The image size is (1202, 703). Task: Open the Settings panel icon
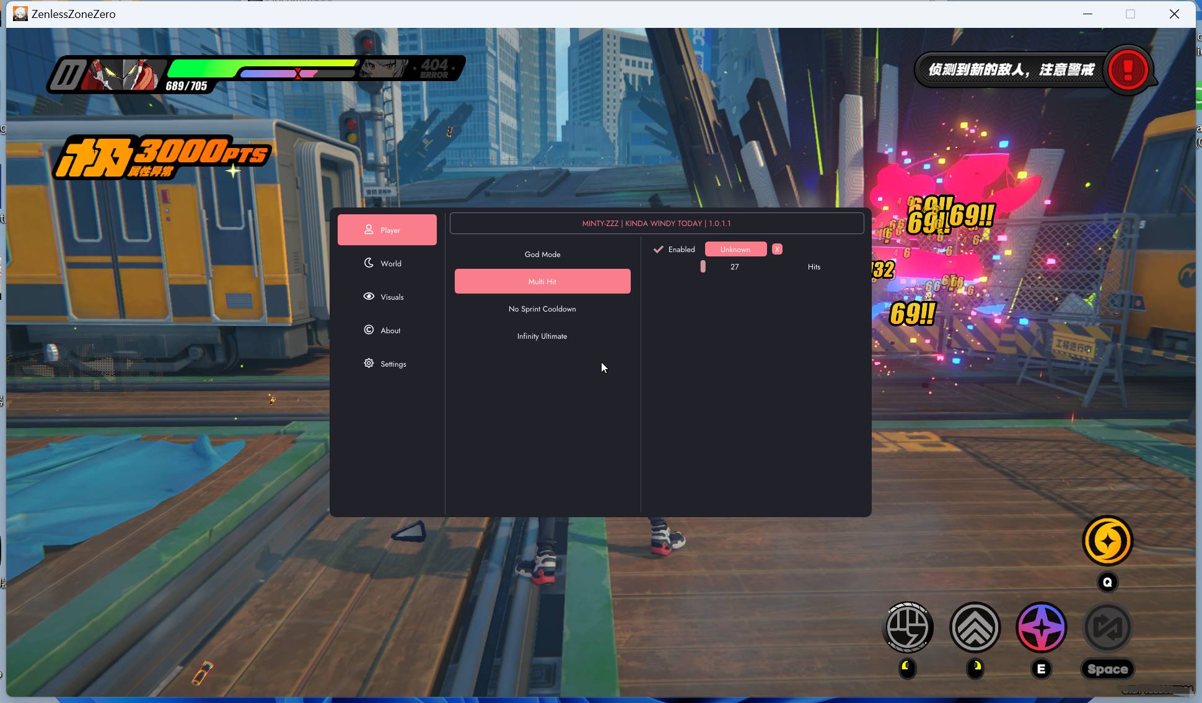pos(368,363)
